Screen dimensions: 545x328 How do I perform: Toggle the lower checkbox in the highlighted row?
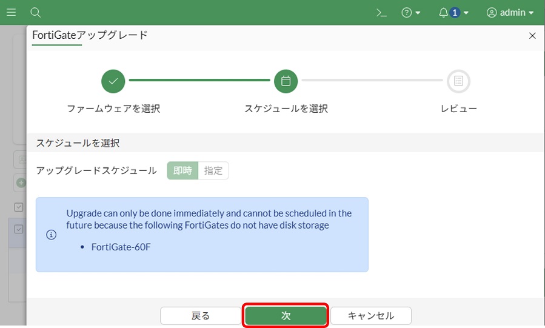click(19, 229)
